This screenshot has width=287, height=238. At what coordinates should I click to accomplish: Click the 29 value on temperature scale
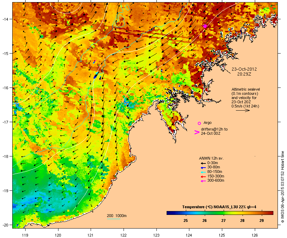(x=261, y=220)
